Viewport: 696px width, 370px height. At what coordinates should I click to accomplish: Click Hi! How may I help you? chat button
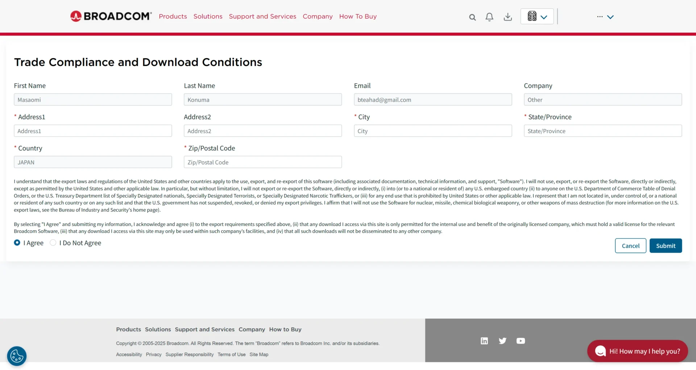638,351
